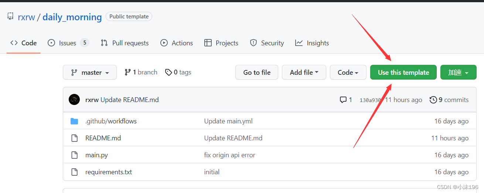Open the Security tab
Image resolution: width=484 pixels, height=193 pixels.
[x=267, y=43]
